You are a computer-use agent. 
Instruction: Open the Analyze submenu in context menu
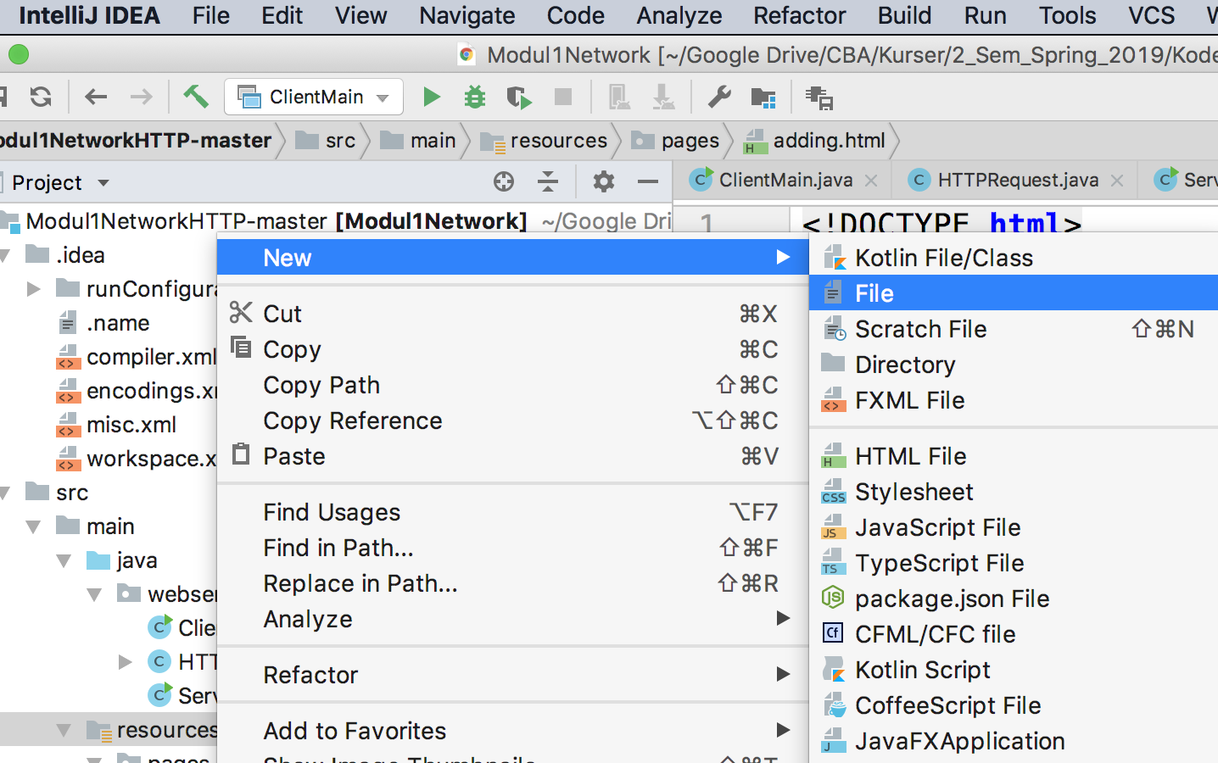coord(513,620)
